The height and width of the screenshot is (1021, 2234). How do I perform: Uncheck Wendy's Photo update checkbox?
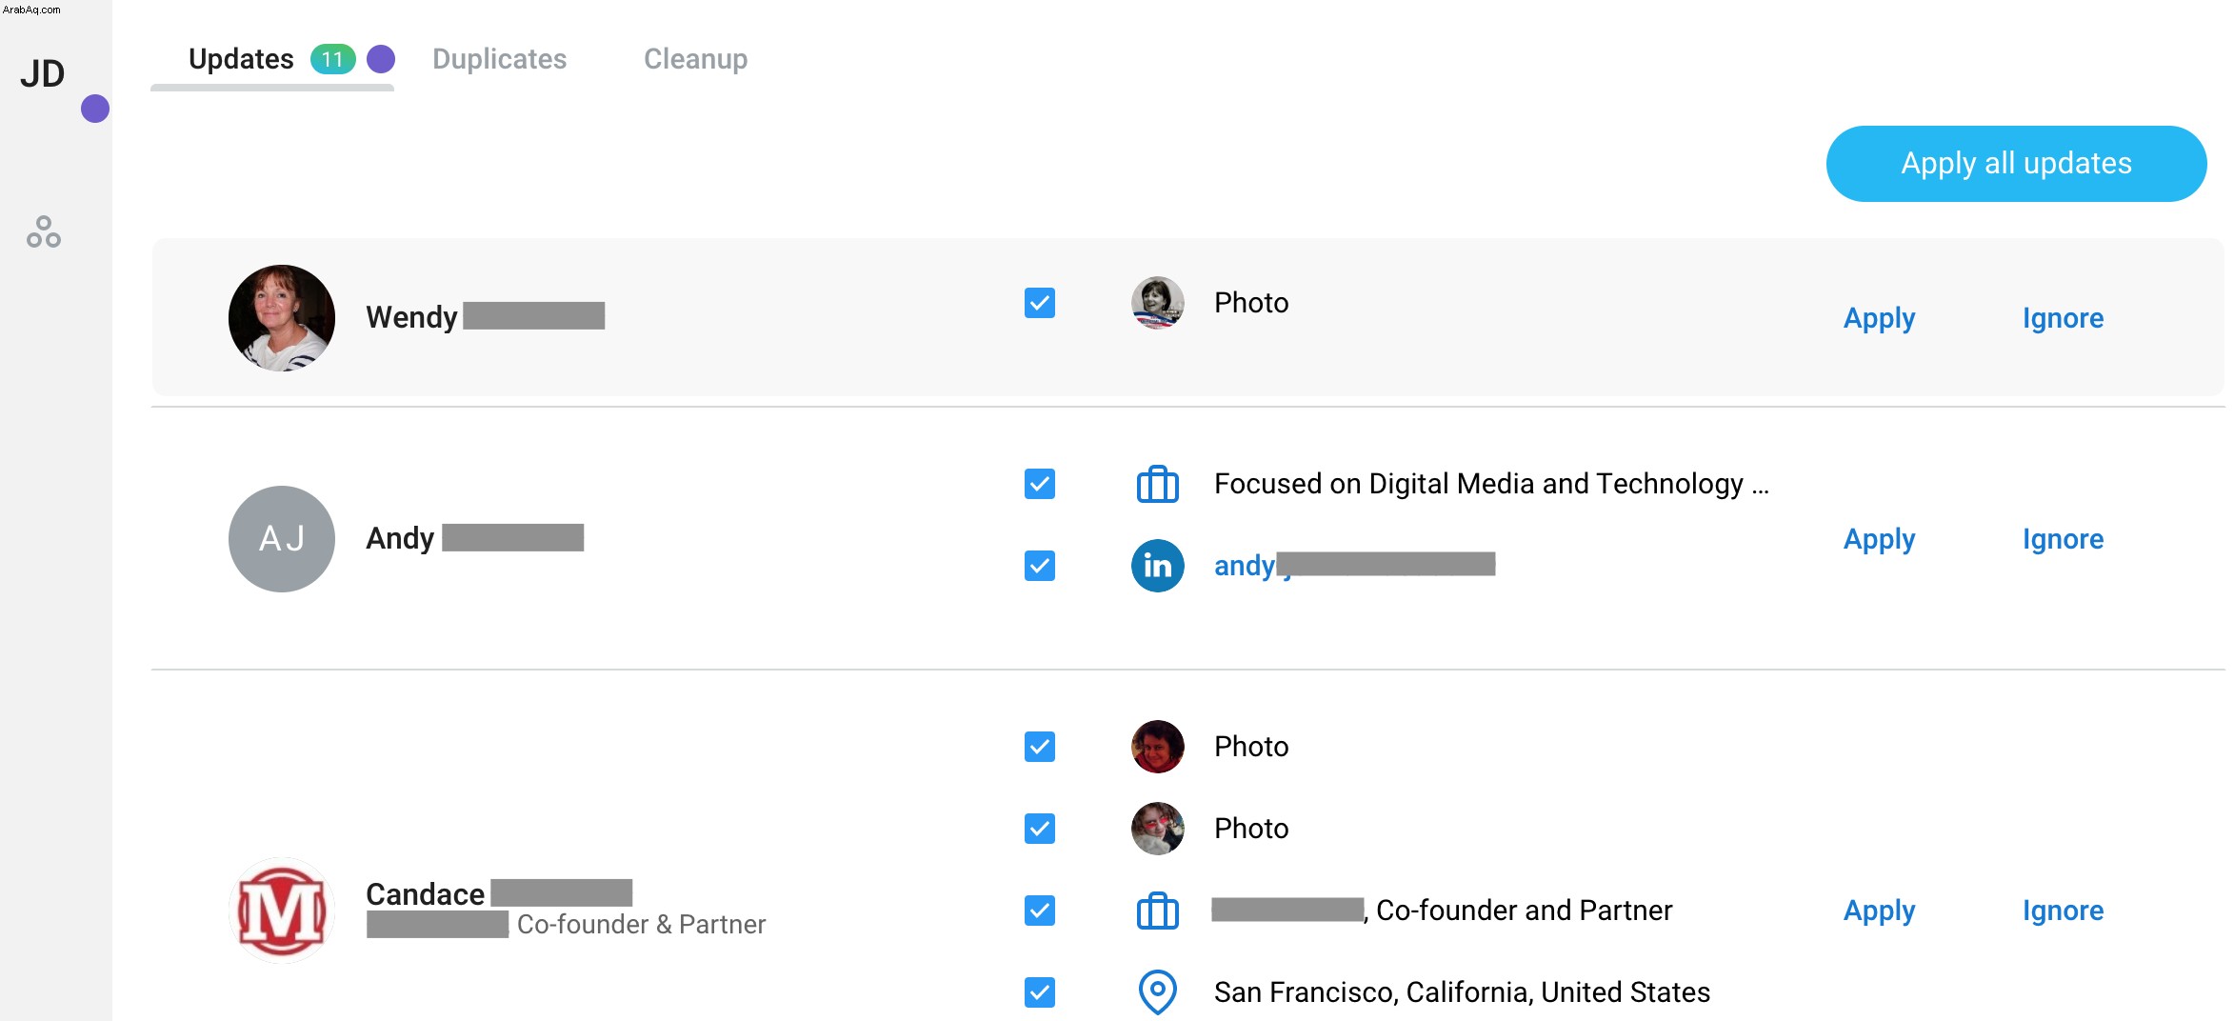(x=1040, y=303)
